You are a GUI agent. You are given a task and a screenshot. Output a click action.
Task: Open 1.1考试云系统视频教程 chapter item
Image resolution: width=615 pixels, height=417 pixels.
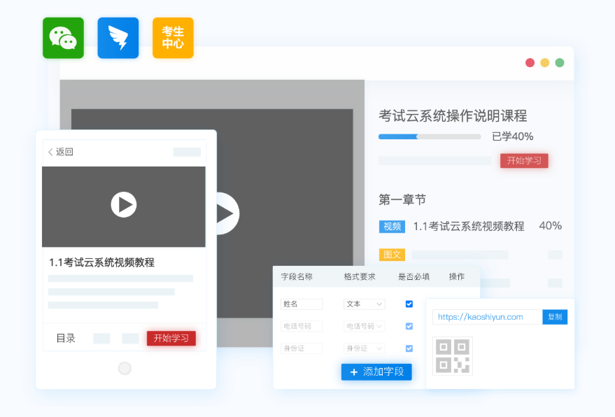point(468,227)
